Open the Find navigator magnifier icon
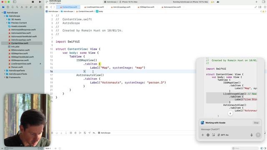 pyautogui.click(x=17, y=7)
